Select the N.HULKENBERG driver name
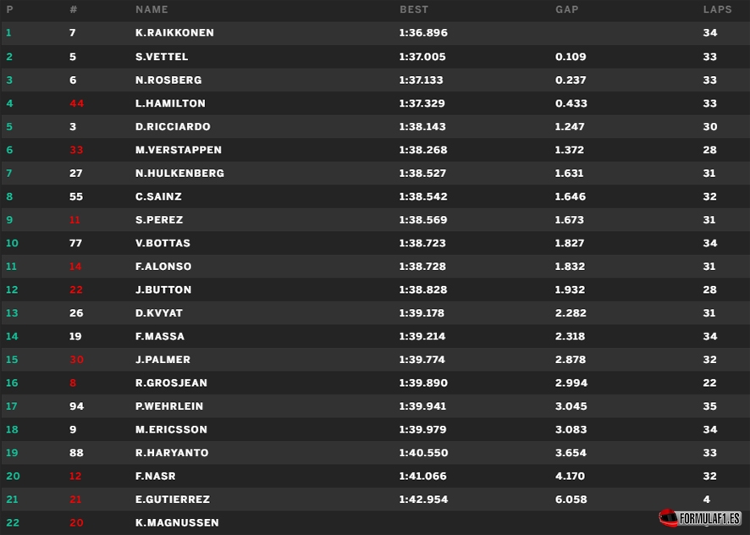This screenshot has width=750, height=535. tap(179, 174)
